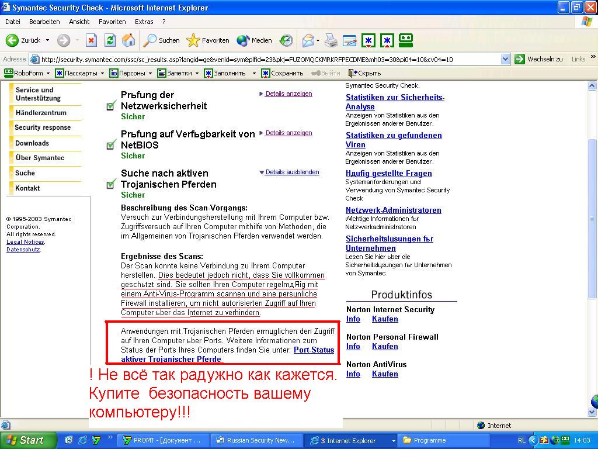Click the Windows Start button
The height and width of the screenshot is (449, 598).
[x=28, y=440]
